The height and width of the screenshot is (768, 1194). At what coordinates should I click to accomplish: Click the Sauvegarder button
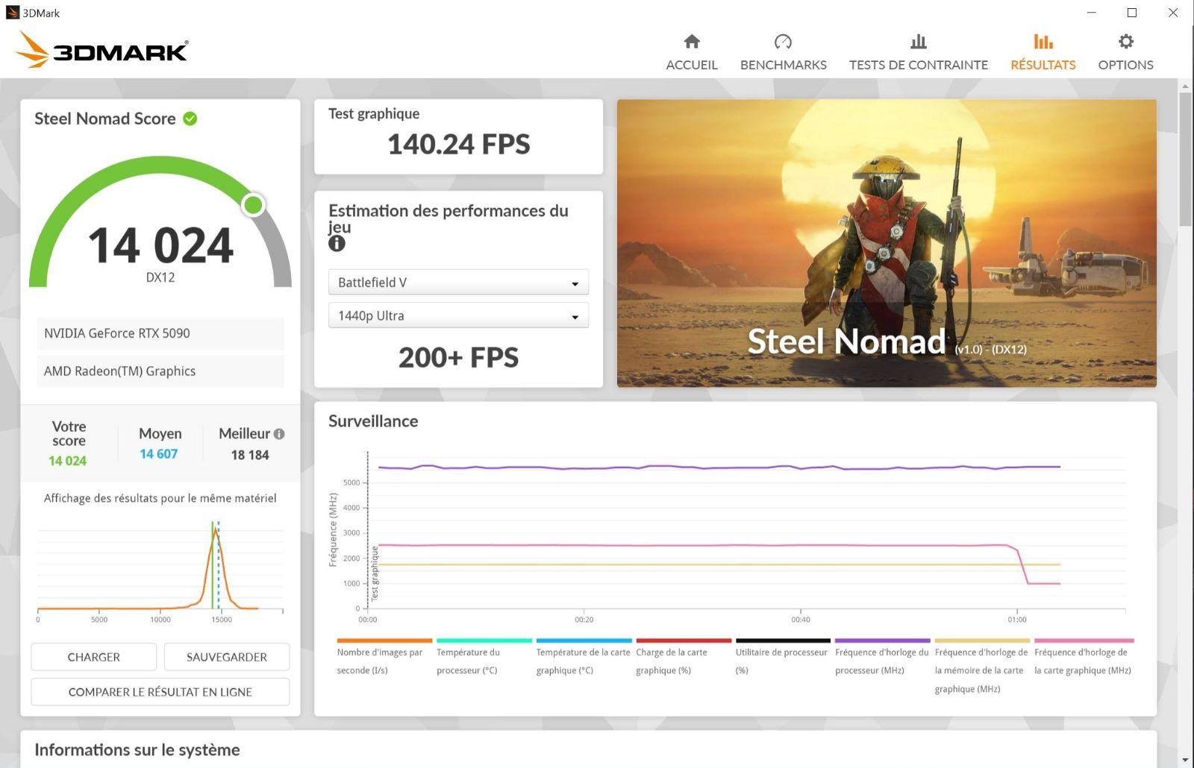227,657
